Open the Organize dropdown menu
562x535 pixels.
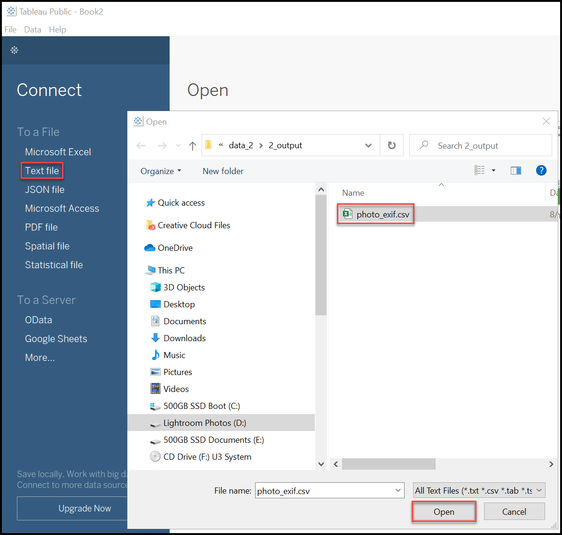pyautogui.click(x=161, y=171)
